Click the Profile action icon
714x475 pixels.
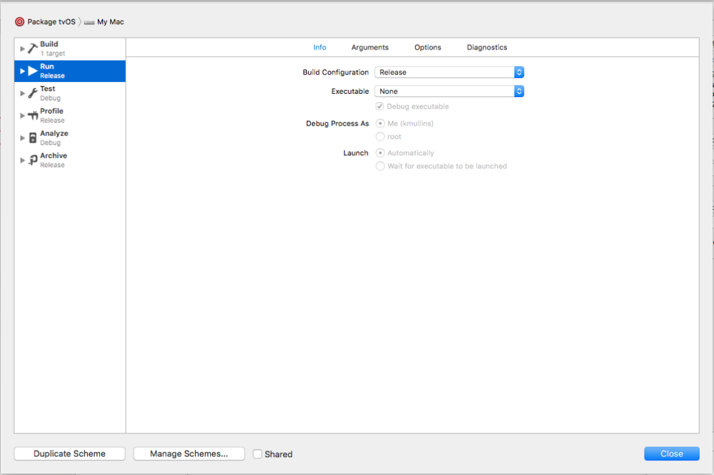tap(32, 115)
